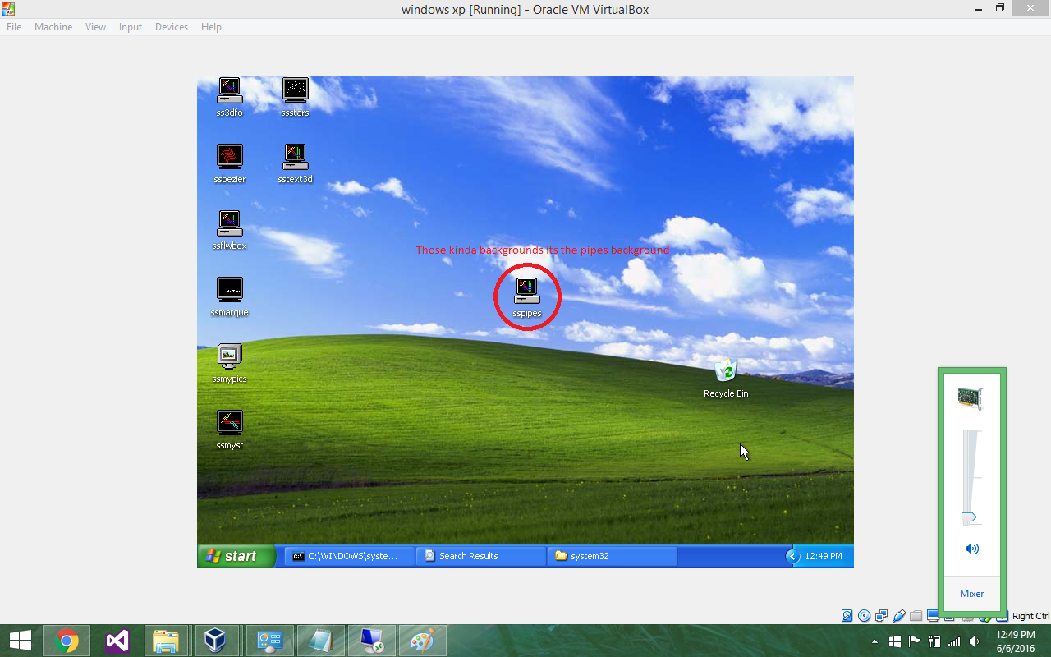The height and width of the screenshot is (657, 1051).
Task: Switch to Search Results taskbar window
Action: click(x=480, y=556)
